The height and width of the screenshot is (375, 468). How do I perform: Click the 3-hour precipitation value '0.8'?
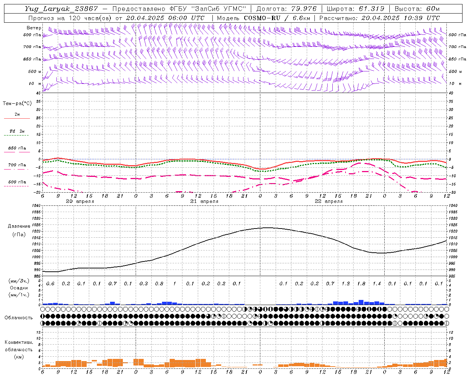pos(159,284)
